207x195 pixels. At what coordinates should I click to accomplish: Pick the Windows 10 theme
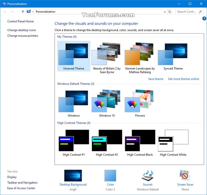[107, 103]
